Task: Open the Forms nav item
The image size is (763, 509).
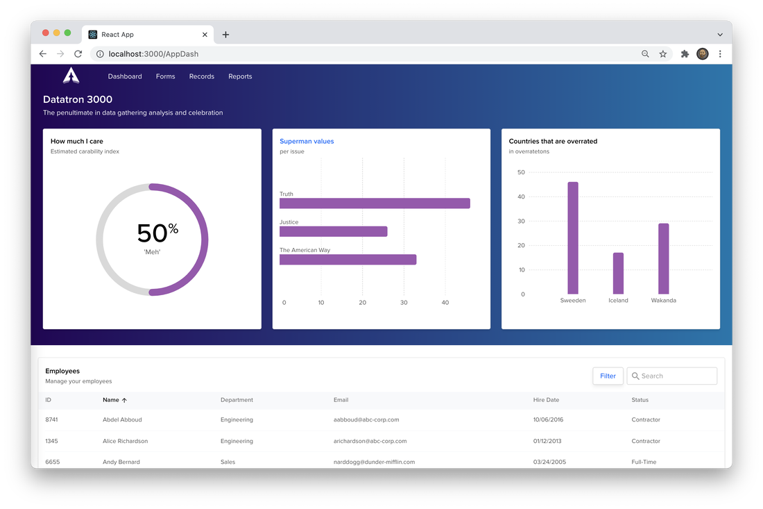Action: click(166, 76)
